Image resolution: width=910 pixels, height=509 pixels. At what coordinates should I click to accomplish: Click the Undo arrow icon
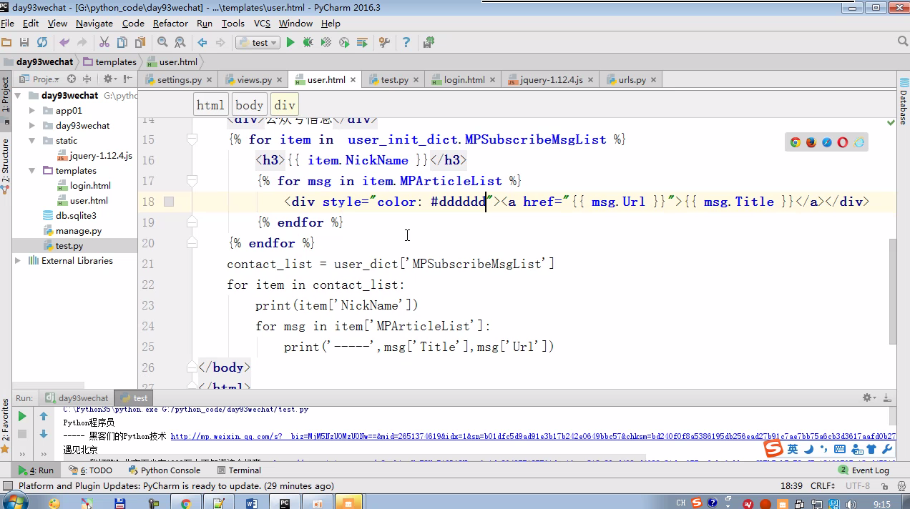pos(64,43)
